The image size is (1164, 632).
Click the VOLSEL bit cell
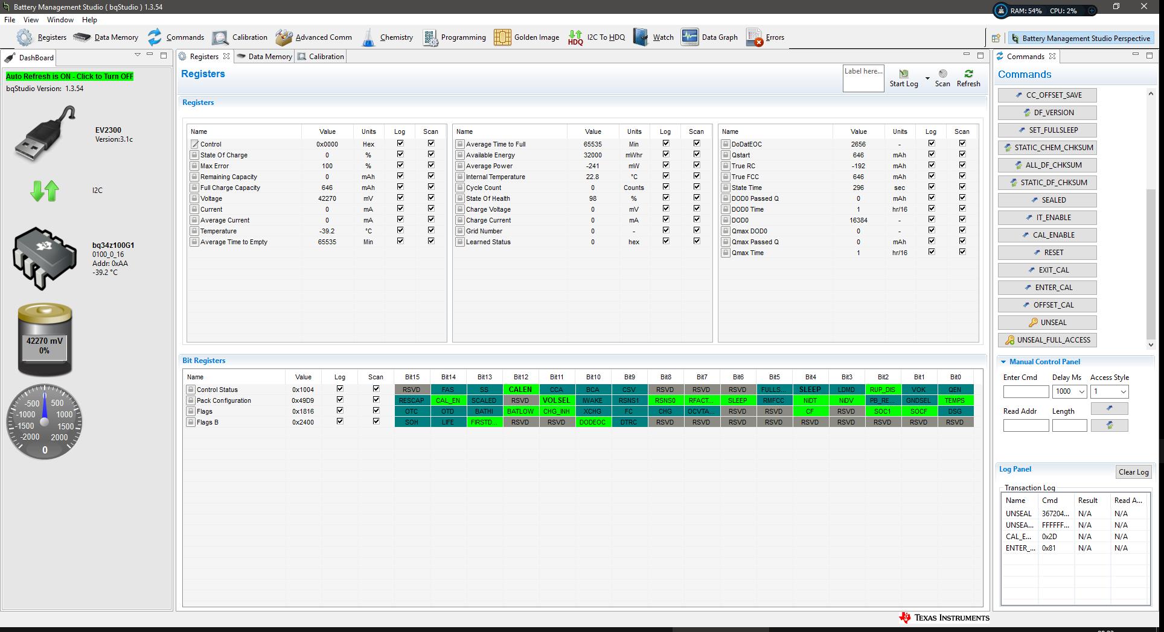[556, 400]
